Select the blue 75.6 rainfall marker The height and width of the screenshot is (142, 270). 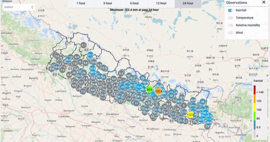(x=139, y=87)
